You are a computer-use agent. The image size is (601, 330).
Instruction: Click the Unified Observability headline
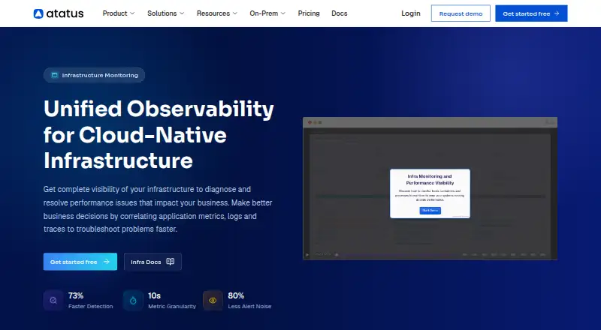[159, 134]
